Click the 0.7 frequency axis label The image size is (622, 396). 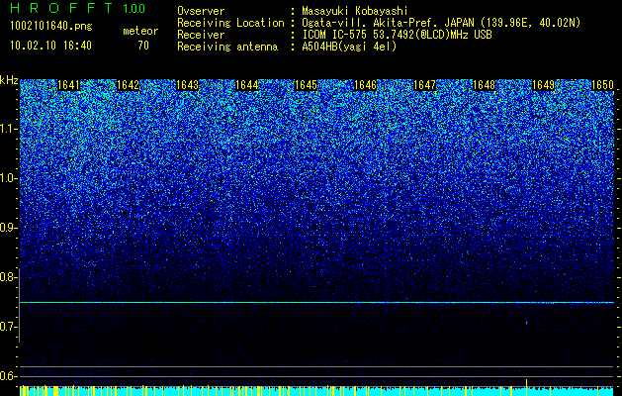pyautogui.click(x=7, y=327)
